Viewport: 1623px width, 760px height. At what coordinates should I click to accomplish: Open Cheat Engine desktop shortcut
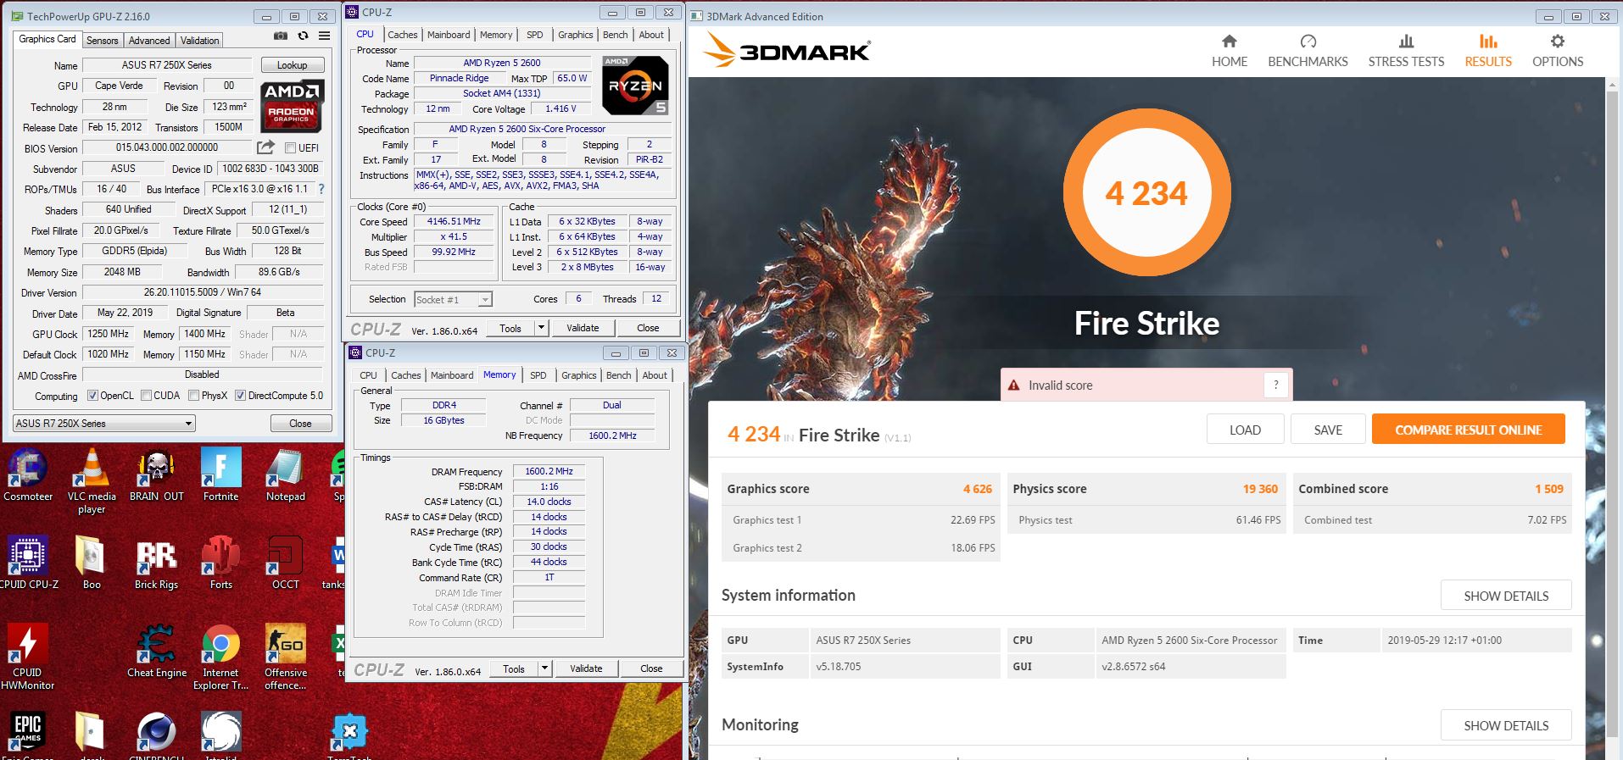coord(156,652)
